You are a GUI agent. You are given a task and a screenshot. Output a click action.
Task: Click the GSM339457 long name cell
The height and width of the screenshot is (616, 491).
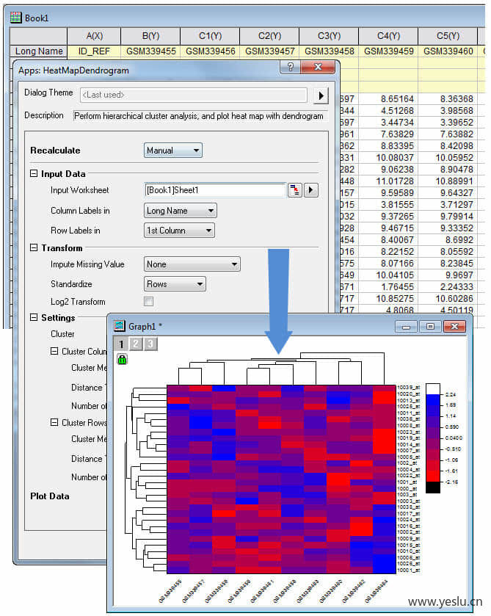pyautogui.click(x=269, y=51)
